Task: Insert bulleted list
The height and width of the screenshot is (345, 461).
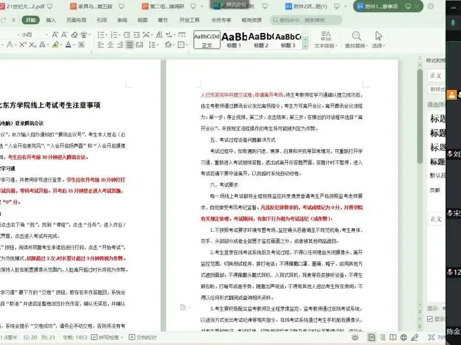Action: point(101,35)
